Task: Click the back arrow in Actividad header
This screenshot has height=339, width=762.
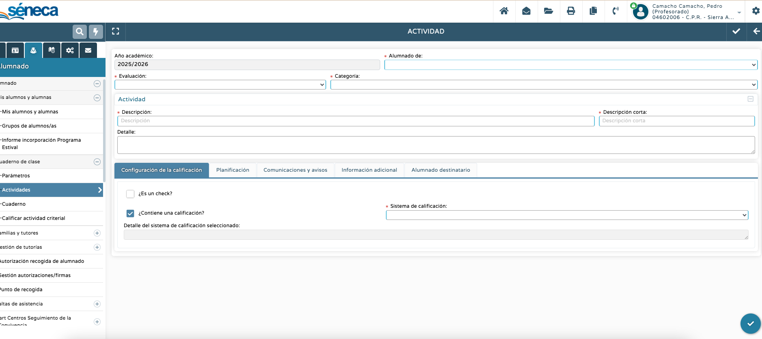Action: [756, 31]
